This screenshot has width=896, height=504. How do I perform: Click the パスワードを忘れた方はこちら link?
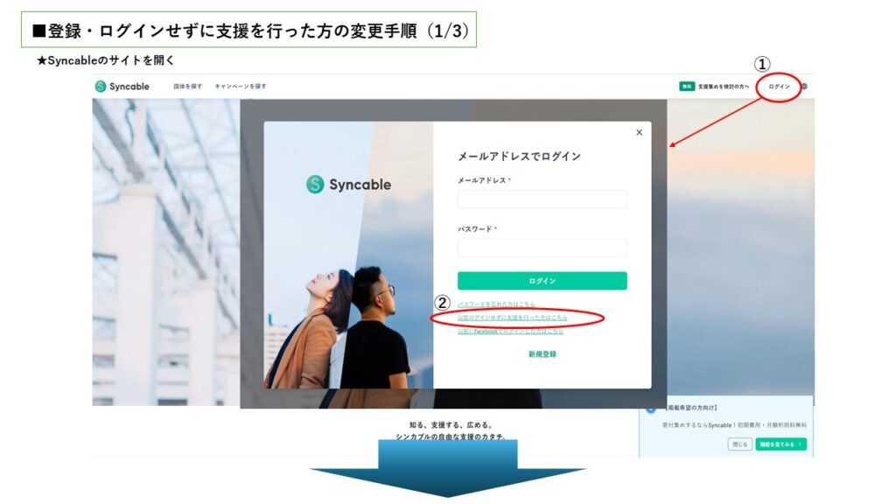click(x=496, y=304)
